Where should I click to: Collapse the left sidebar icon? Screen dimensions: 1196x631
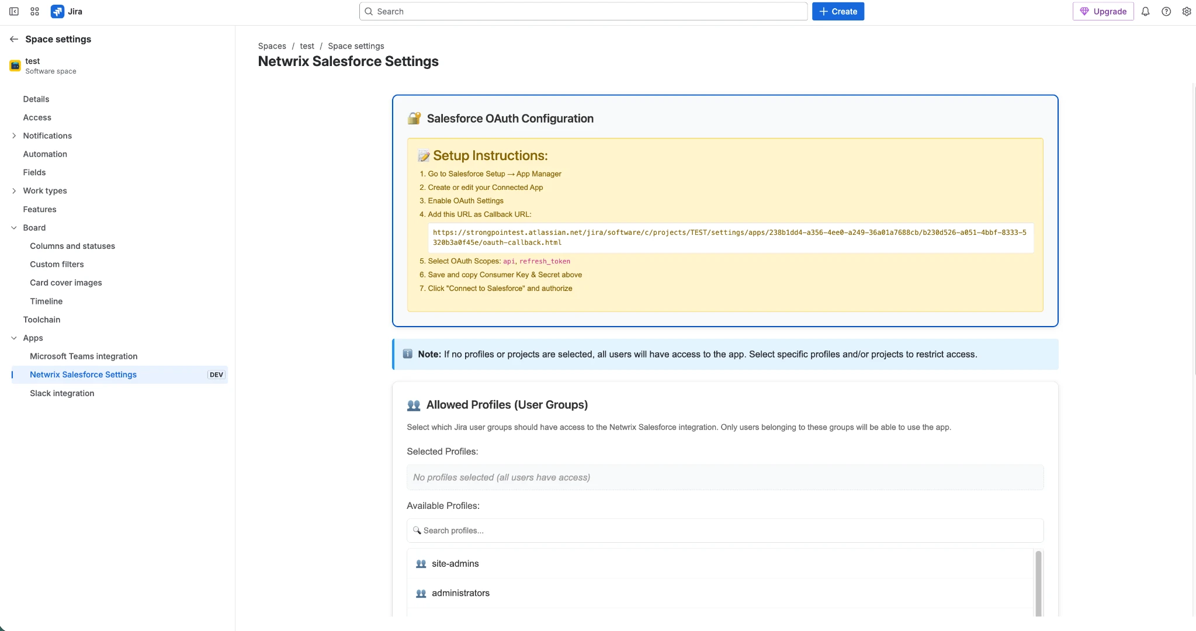click(14, 11)
